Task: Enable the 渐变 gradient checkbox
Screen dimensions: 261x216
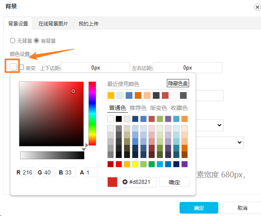Action: (21, 67)
